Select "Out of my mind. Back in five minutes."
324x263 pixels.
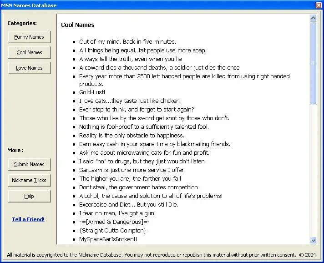click(x=128, y=42)
